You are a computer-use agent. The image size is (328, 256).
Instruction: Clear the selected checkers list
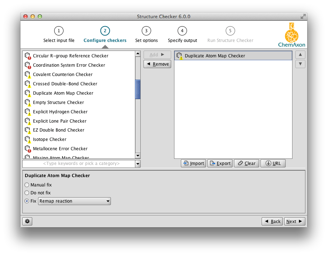tap(247, 163)
